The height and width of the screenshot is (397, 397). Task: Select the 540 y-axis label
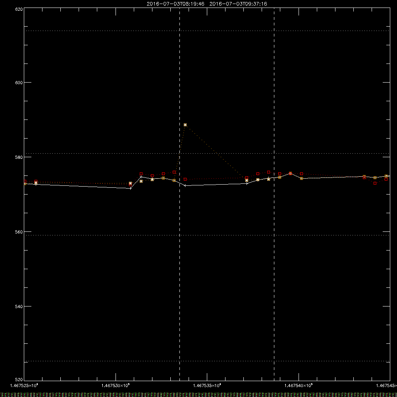click(x=19, y=306)
